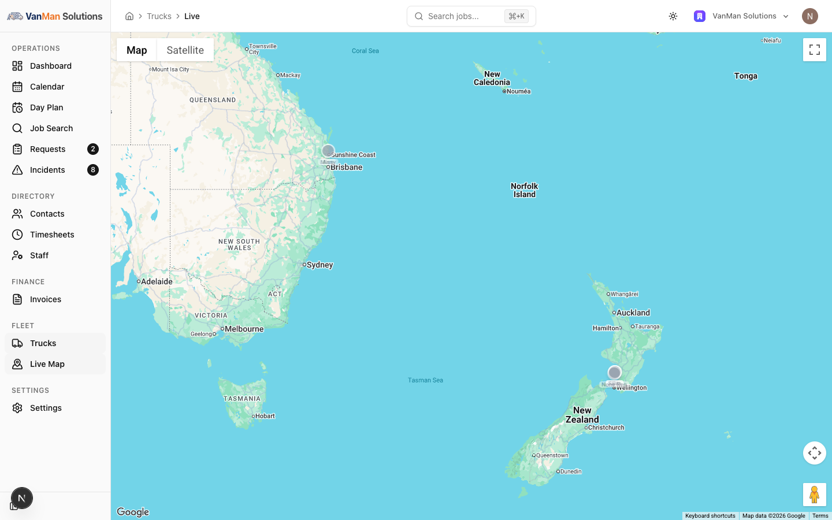Viewport: 832px width, 520px height.
Task: Click the Day Plan clock icon
Action: tap(17, 107)
